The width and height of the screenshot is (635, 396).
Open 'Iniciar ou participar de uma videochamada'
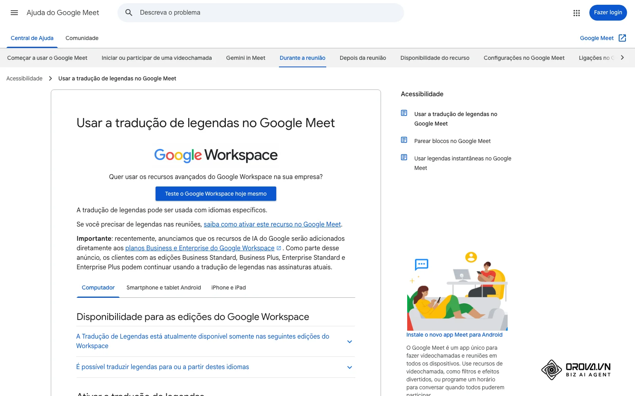157,58
